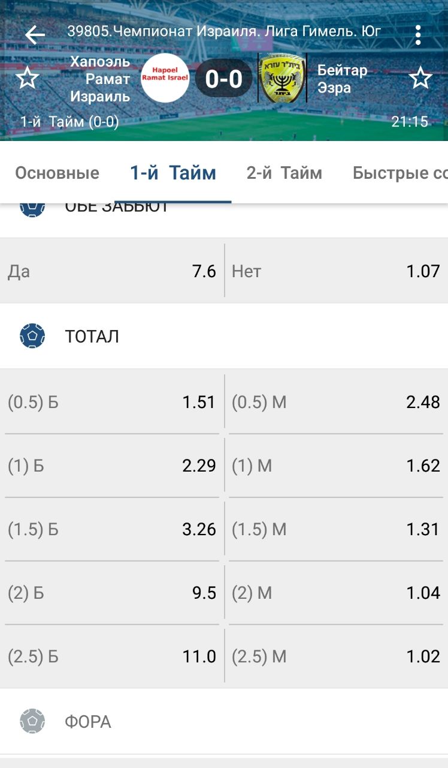Bet on total (0.5) Б at 1.51
Screen dimensions: 448x768
pyautogui.click(x=112, y=402)
